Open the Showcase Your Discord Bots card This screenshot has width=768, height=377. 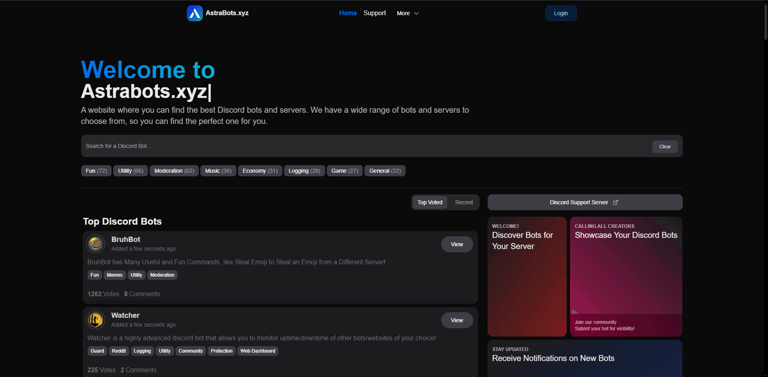pyautogui.click(x=626, y=277)
